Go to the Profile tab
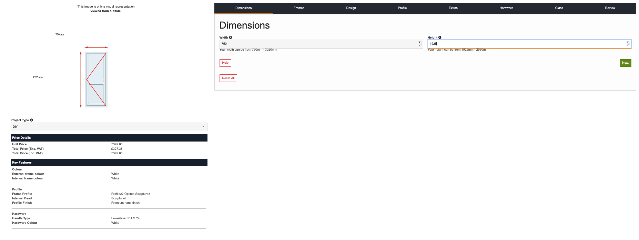The width and height of the screenshot is (639, 240). (x=402, y=8)
